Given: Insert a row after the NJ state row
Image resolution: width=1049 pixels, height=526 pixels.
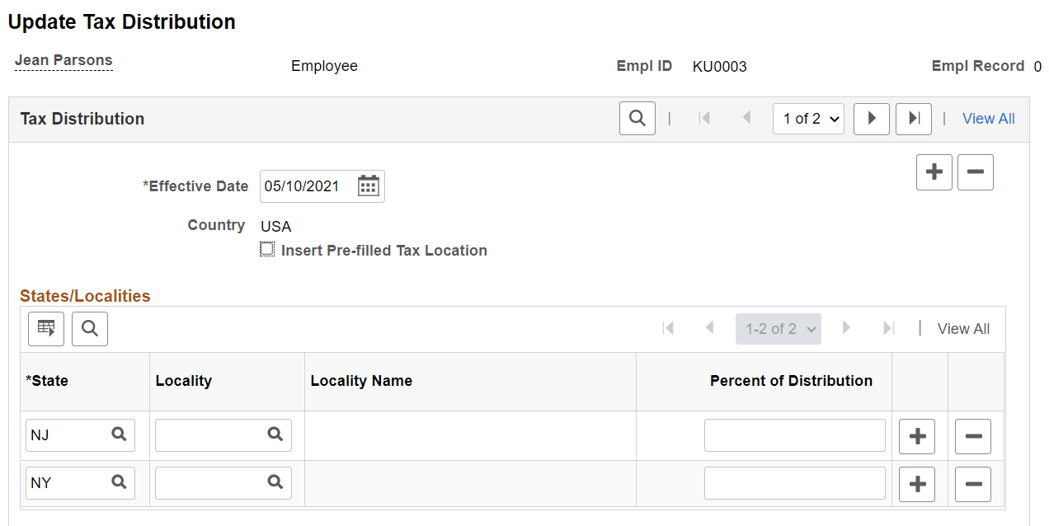Looking at the screenshot, I should [x=917, y=436].
